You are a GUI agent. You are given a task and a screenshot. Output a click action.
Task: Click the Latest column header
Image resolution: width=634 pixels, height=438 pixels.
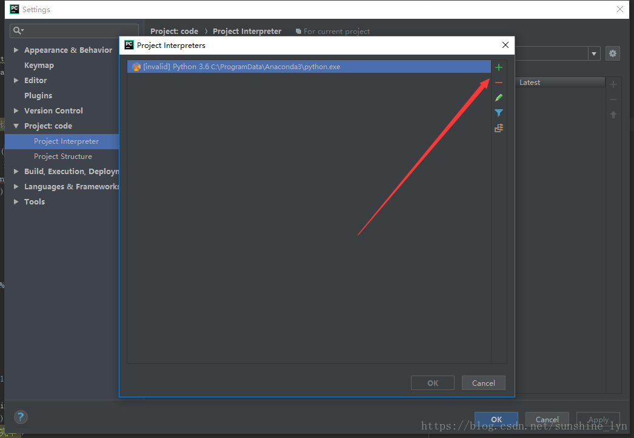(x=560, y=82)
